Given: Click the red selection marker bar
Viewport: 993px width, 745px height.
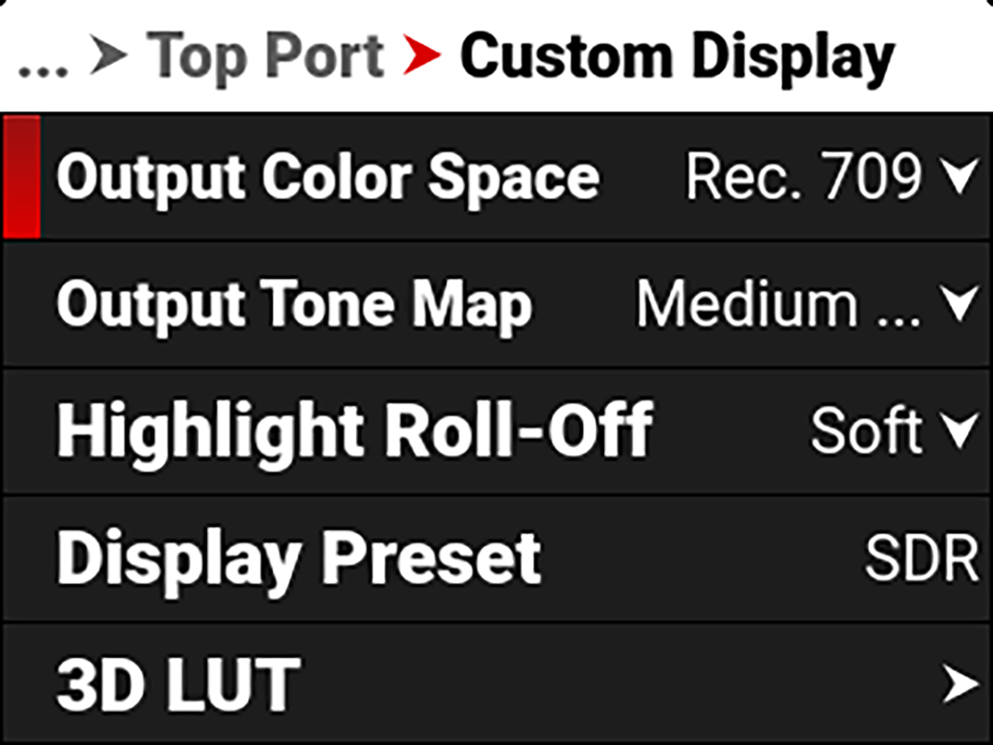Looking at the screenshot, I should point(22,177).
